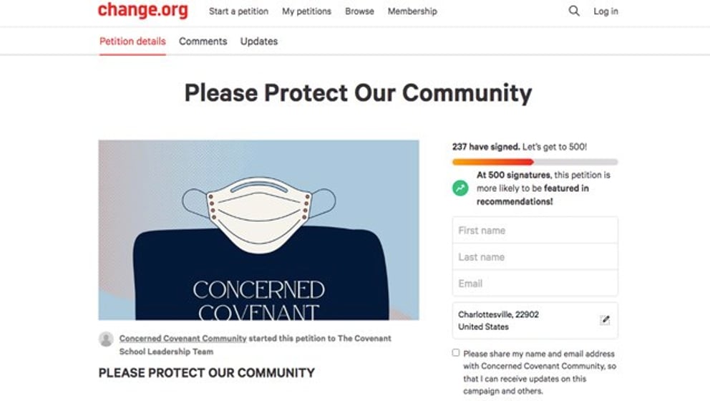Click the pencil edit location icon
This screenshot has height=401, width=710.
click(605, 320)
